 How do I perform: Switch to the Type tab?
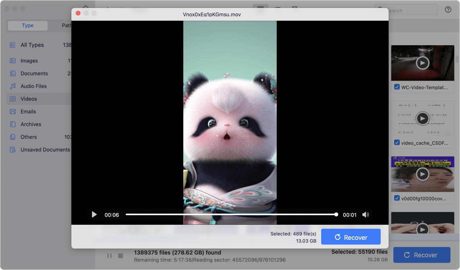(28, 25)
